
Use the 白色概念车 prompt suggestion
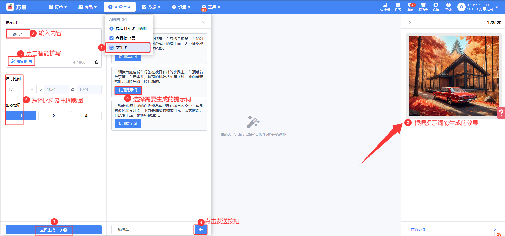tap(128, 124)
